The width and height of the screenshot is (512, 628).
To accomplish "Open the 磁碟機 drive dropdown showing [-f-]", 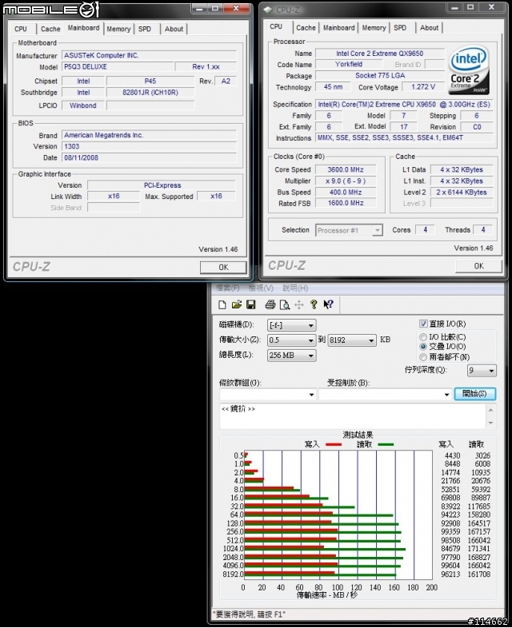I will pyautogui.click(x=291, y=325).
